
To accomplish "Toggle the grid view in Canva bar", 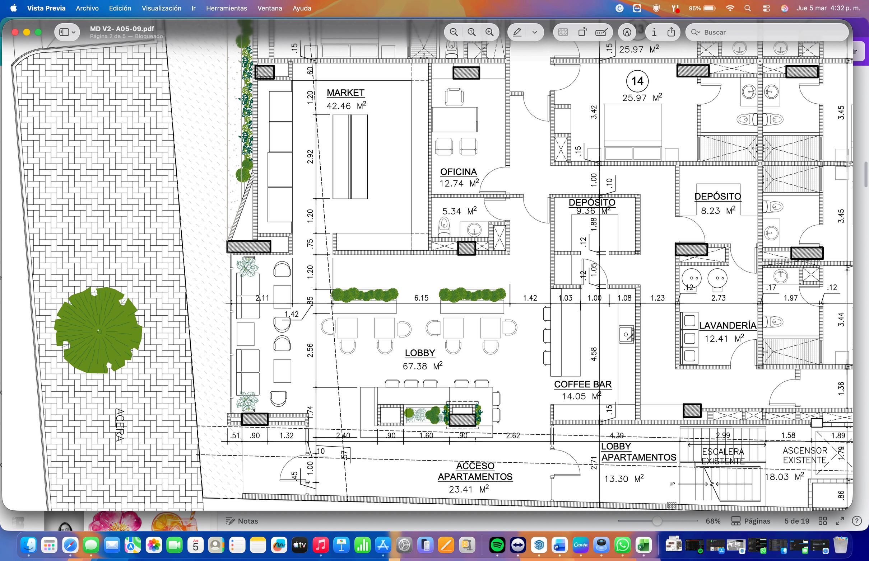I will (822, 521).
